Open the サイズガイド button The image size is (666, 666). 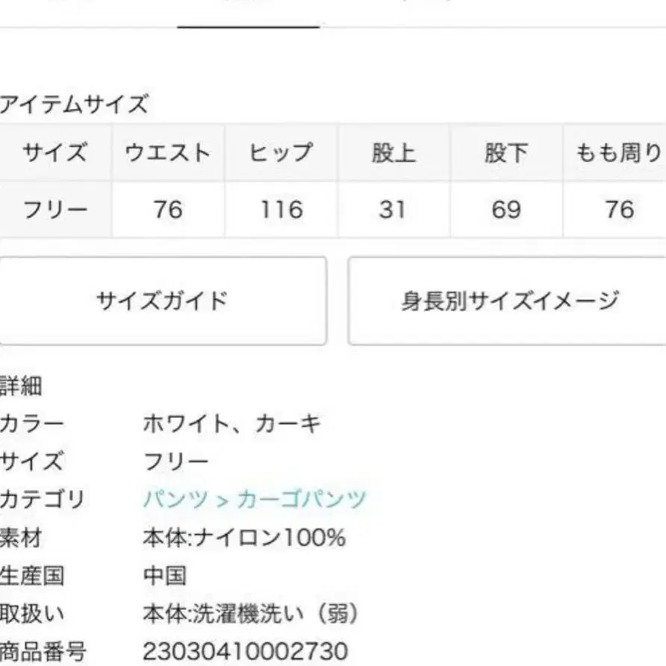(x=162, y=301)
